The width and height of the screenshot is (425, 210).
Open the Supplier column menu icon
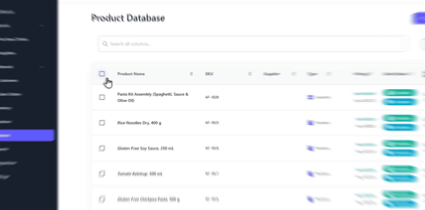click(294, 74)
